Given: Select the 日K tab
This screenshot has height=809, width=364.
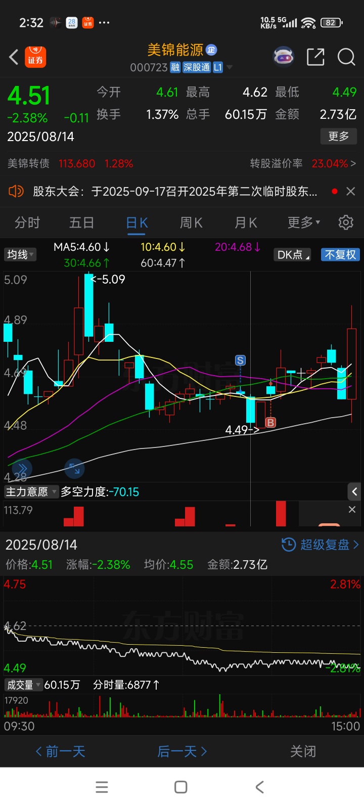Looking at the screenshot, I should click(x=136, y=222).
